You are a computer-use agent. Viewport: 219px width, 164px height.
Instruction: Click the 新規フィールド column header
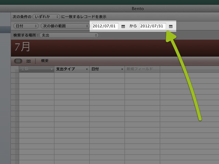tap(142, 69)
